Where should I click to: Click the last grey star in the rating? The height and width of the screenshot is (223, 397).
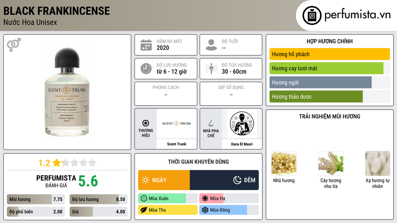(x=92, y=163)
